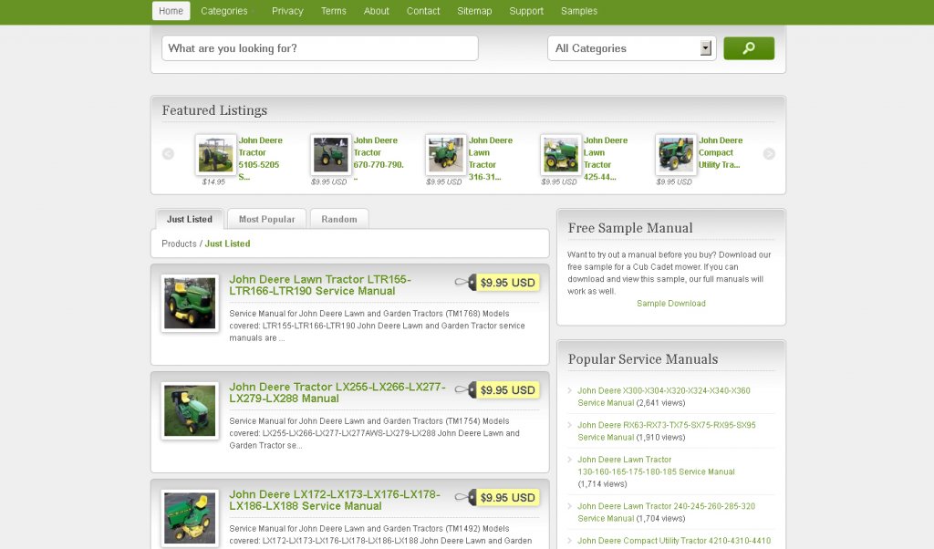Click the Popular Service Manuals heading
934x549 pixels.
(643, 359)
